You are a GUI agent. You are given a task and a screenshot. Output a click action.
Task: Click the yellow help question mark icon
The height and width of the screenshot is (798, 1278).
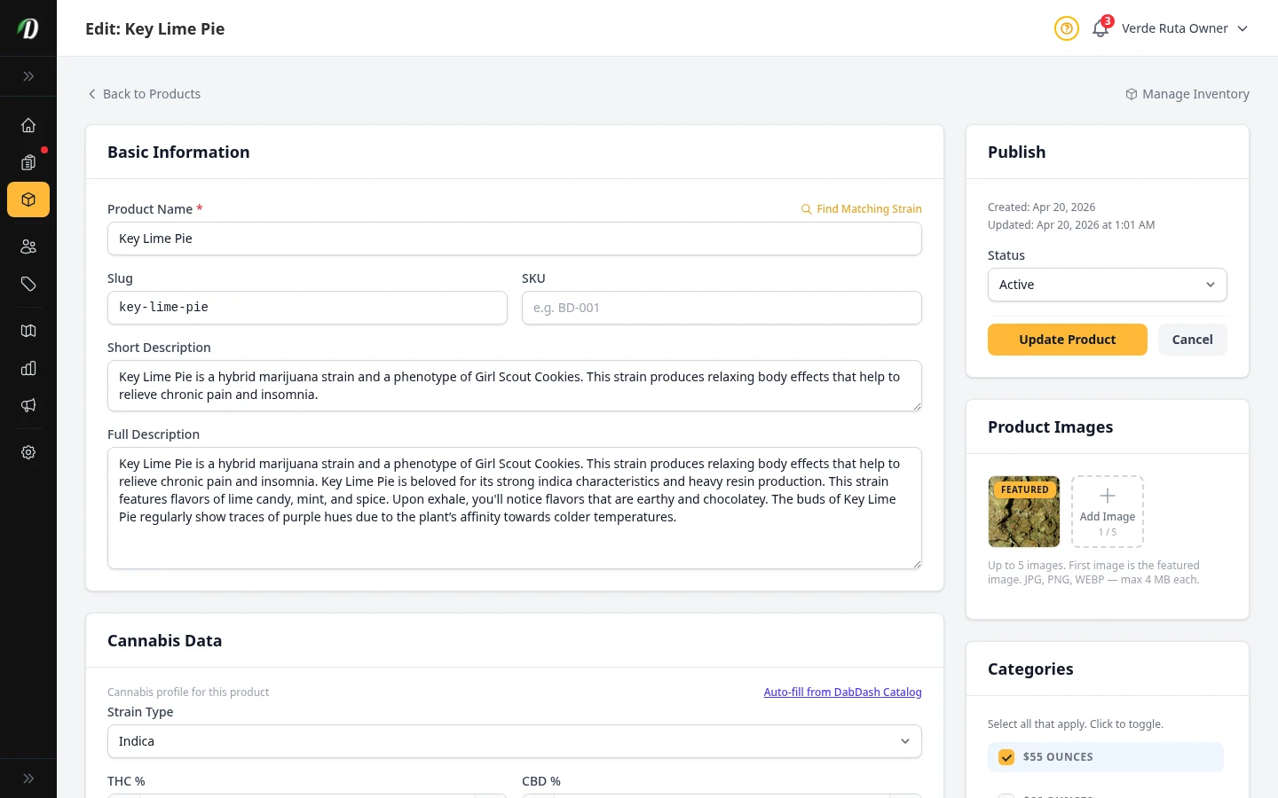point(1066,28)
